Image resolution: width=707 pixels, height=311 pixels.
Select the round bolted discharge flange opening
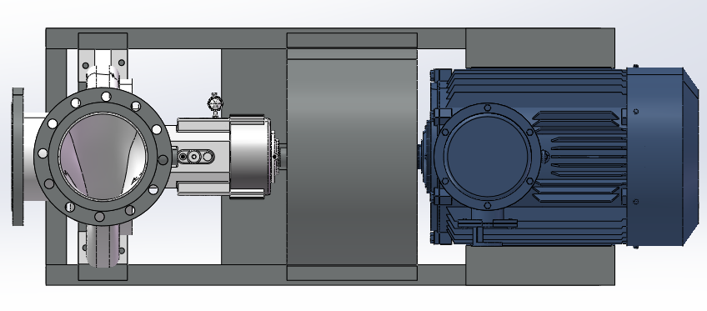coord(103,156)
